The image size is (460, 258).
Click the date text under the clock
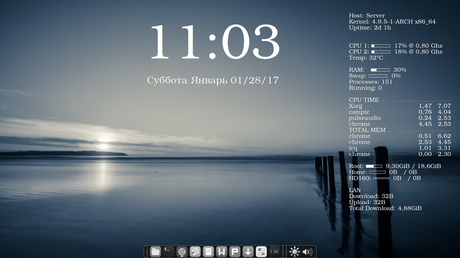(213, 80)
